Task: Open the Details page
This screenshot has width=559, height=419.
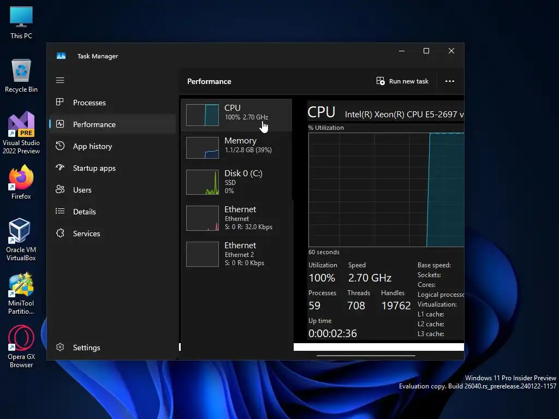Action: [x=112, y=212]
